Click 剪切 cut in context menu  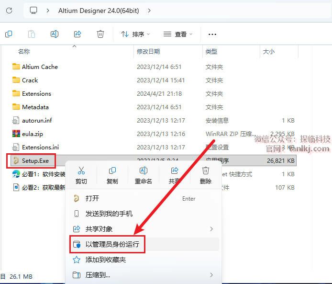[81, 175]
